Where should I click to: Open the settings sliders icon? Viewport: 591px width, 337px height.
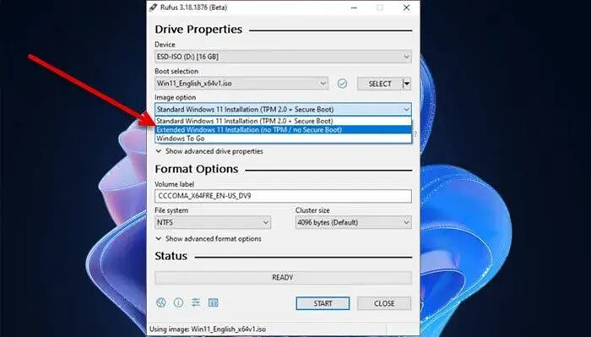196,302
